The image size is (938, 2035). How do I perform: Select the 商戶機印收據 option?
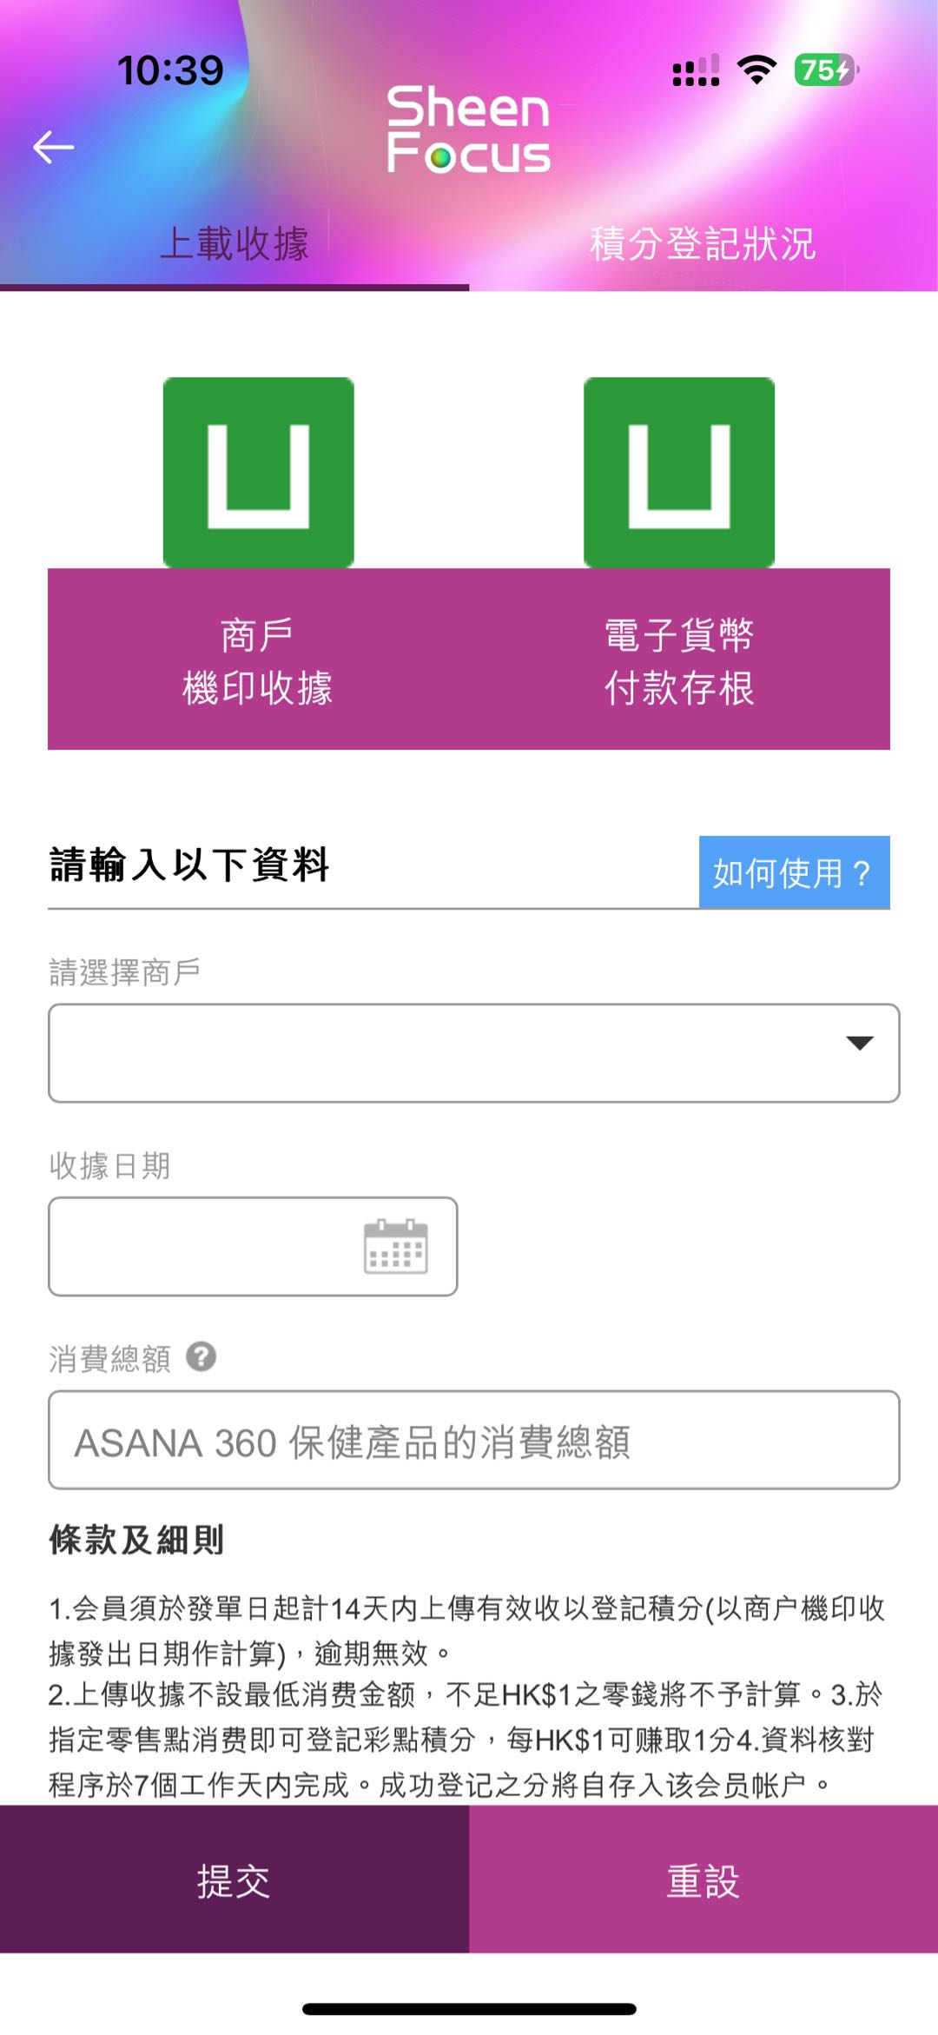click(258, 661)
